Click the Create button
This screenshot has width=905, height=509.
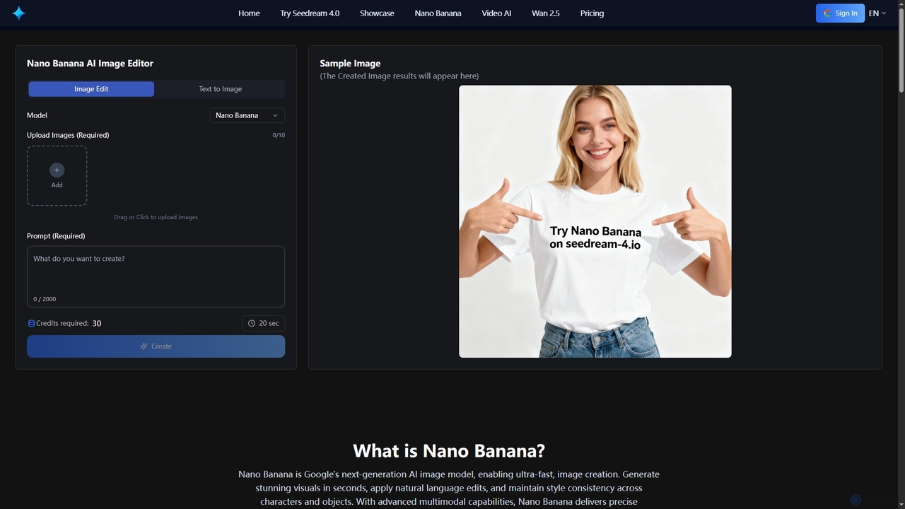(156, 346)
